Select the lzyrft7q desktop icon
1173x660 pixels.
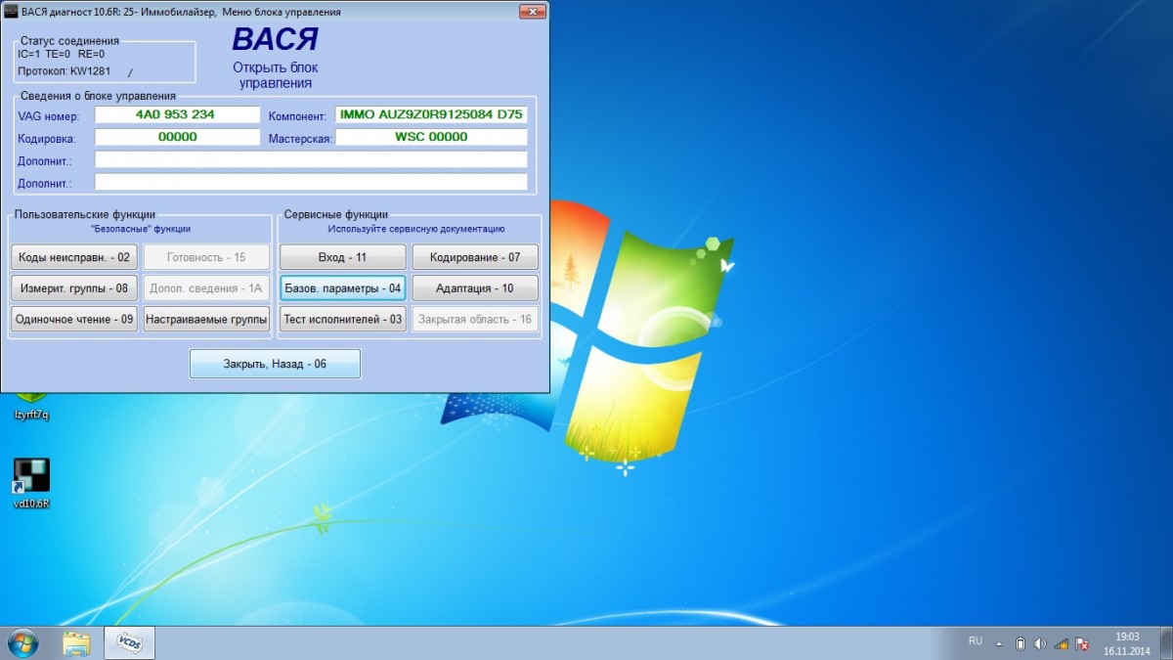tap(31, 409)
